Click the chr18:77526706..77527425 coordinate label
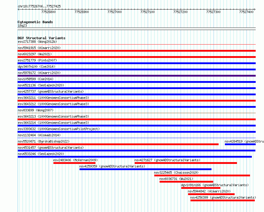Image resolution: width=264 pixels, height=212 pixels. click(x=39, y=6)
